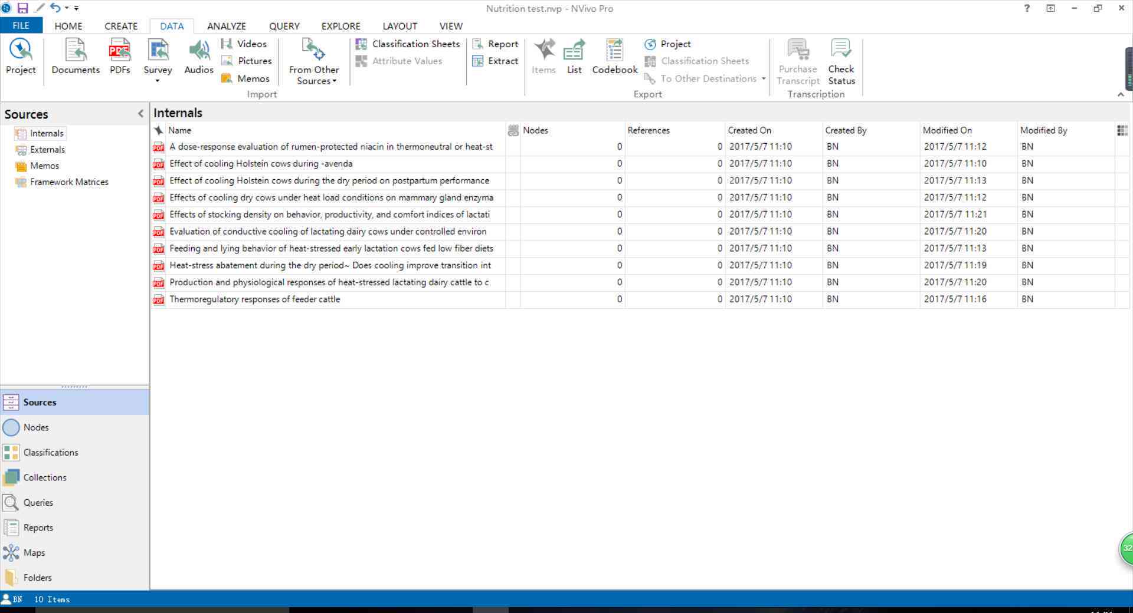Select the Externals folder
This screenshot has width=1133, height=613.
tap(40, 150)
